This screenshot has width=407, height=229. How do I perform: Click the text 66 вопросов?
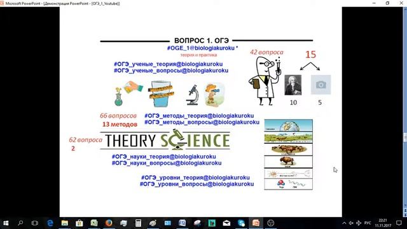pos(118,116)
